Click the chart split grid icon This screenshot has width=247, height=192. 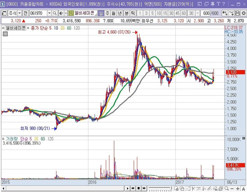click(x=176, y=188)
